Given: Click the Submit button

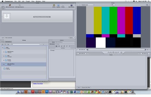Looking at the screenshot, I should (x=71, y=38).
